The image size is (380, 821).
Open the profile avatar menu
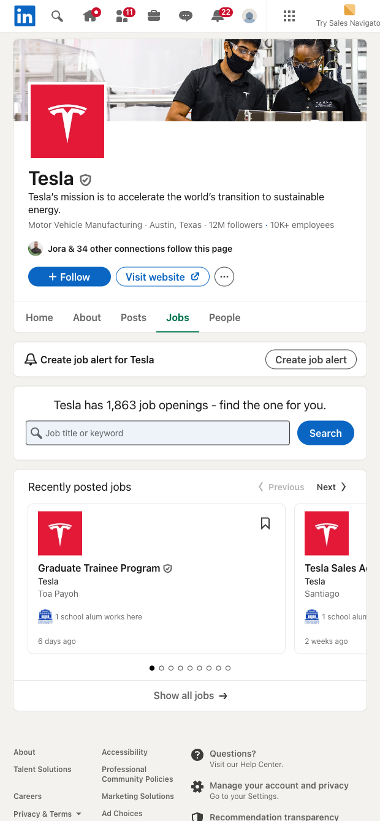point(249,16)
